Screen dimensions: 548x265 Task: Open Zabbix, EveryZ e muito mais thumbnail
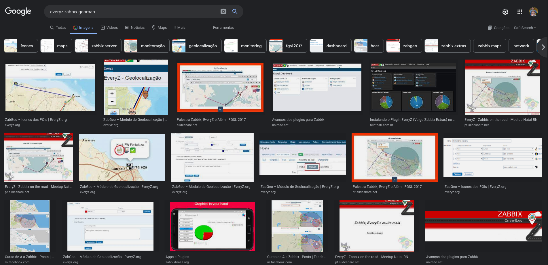[x=377, y=226]
